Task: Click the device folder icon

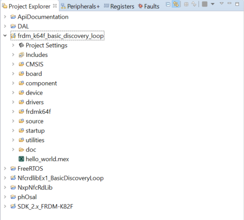Action: pos(21,92)
